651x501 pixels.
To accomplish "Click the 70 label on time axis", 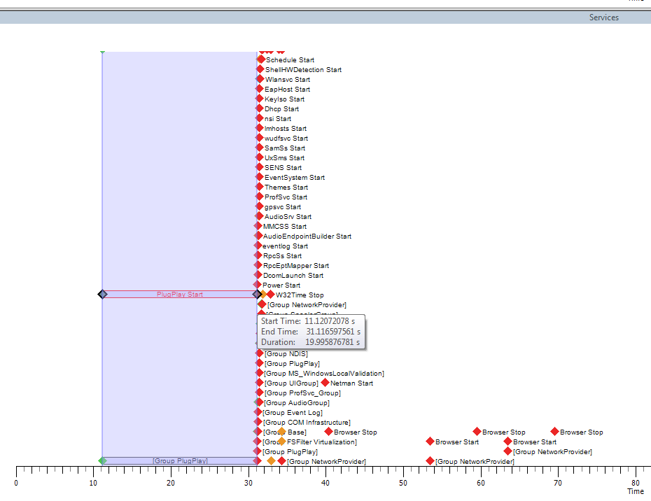I will pos(558,483).
